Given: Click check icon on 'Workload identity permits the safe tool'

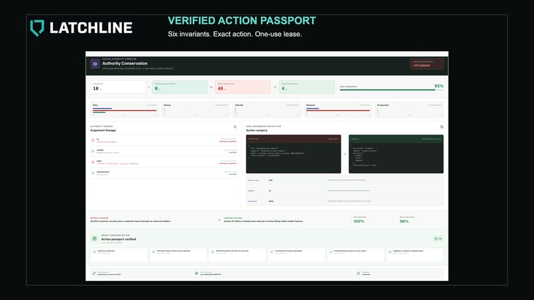Looking at the screenshot, I should click(213, 252).
